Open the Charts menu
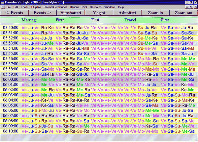 [x=25, y=7]
